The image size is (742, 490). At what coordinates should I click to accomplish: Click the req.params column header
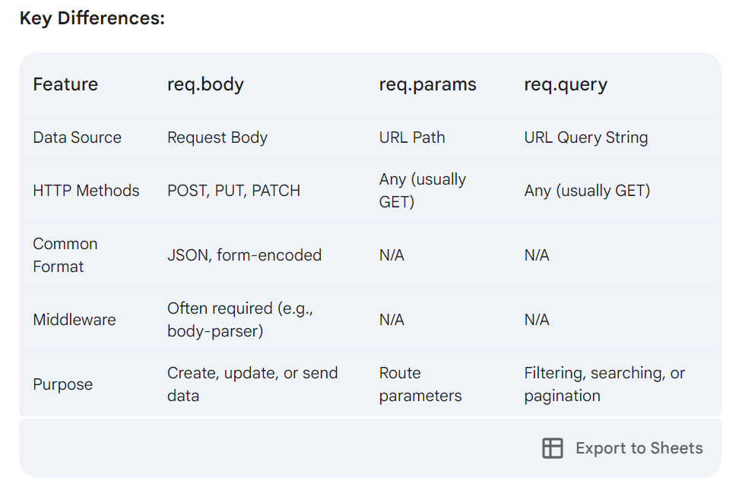pyautogui.click(x=427, y=84)
